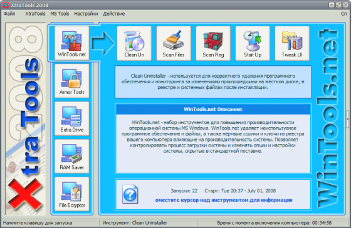The width and height of the screenshot is (351, 228).
Task: Click the XtraTools 2008 logo banner
Action: tap(25, 119)
